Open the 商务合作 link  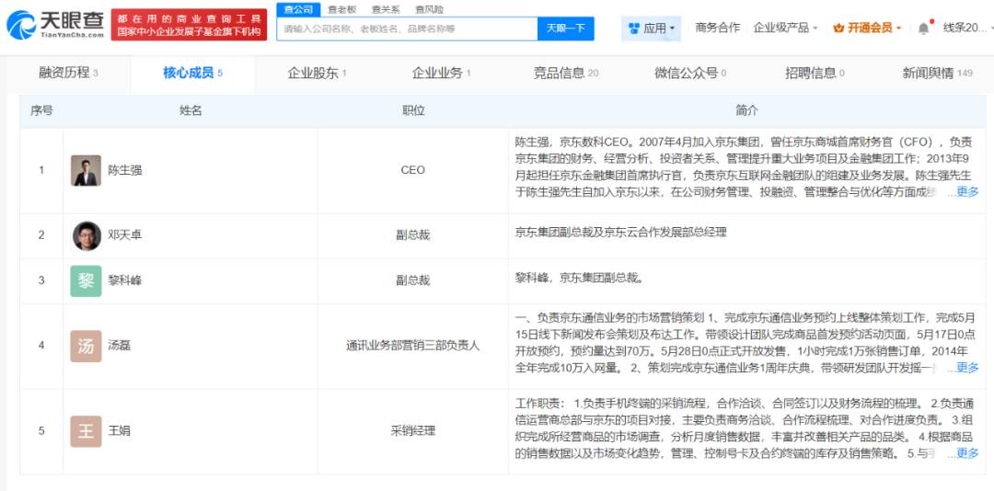tap(717, 29)
